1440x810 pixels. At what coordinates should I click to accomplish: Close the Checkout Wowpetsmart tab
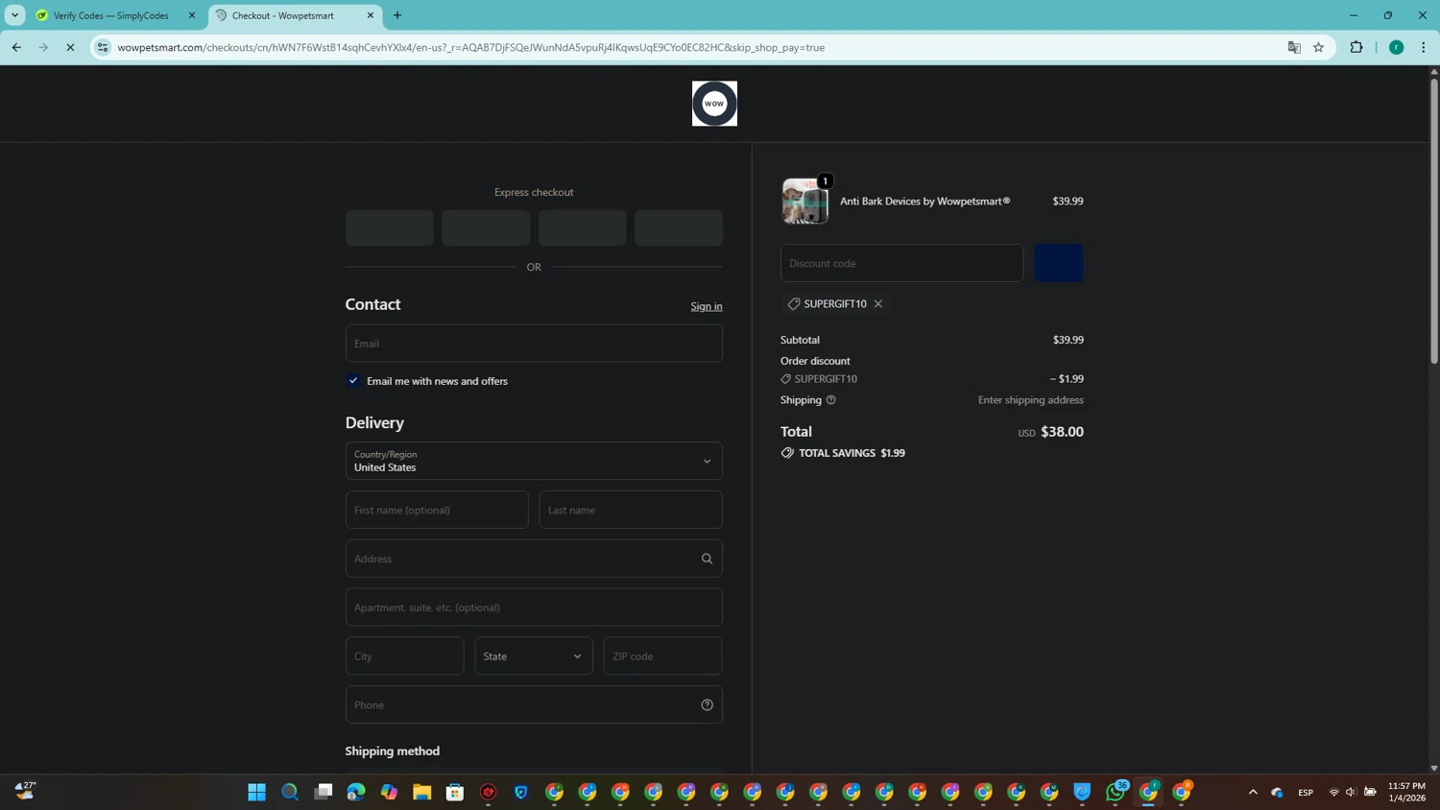(371, 15)
